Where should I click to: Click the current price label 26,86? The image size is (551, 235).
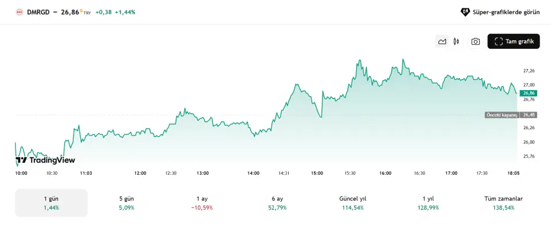coord(527,93)
